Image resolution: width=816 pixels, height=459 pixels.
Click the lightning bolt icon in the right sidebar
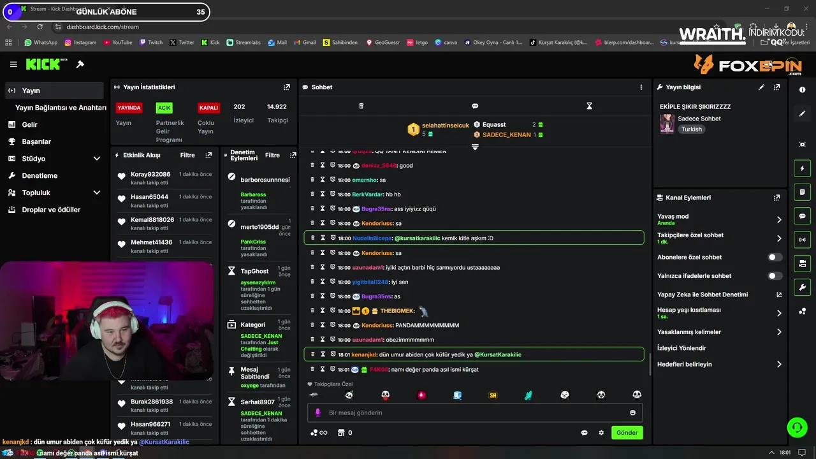pyautogui.click(x=802, y=168)
